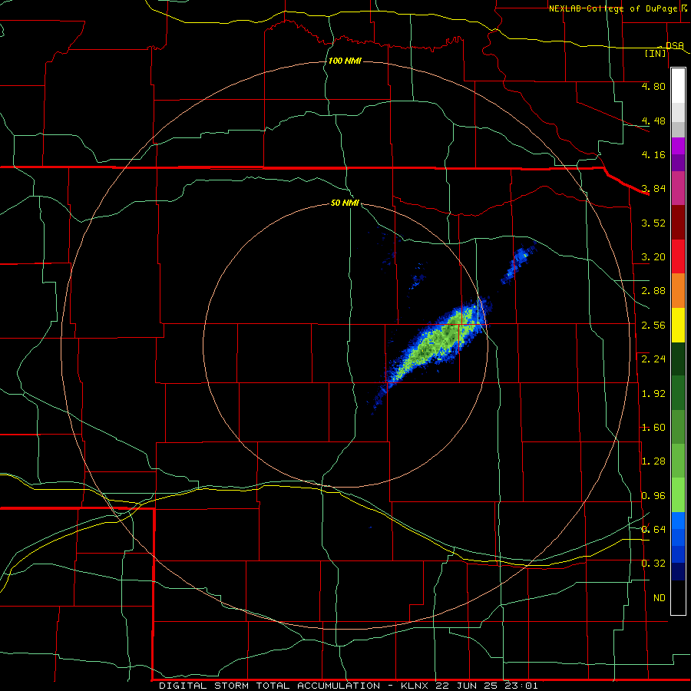Click the orange color scale swatch
Image resolution: width=691 pixels, height=691 pixels.
(678, 290)
